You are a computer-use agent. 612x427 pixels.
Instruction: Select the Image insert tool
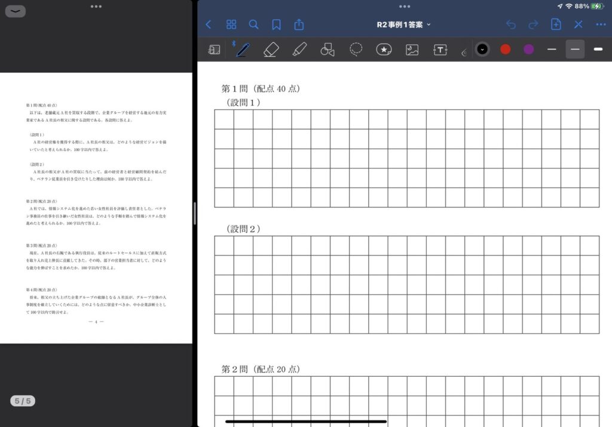(x=412, y=50)
